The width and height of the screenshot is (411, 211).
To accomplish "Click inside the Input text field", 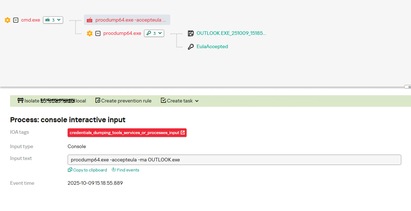I will pyautogui.click(x=234, y=160).
